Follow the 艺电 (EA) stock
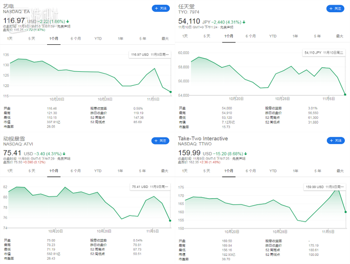Viewport: 350px width, 264px height. click(161, 8)
